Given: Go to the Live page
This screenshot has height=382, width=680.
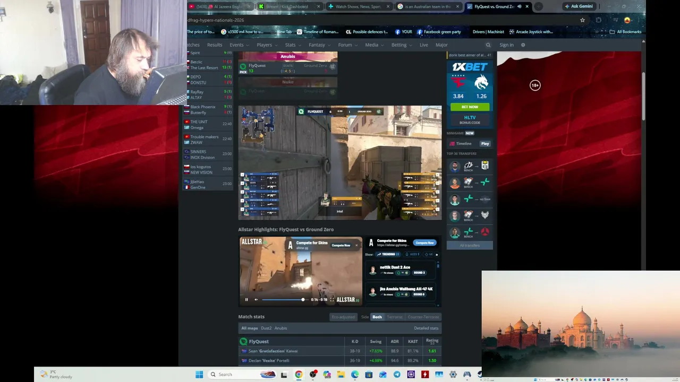Looking at the screenshot, I should [x=424, y=45].
